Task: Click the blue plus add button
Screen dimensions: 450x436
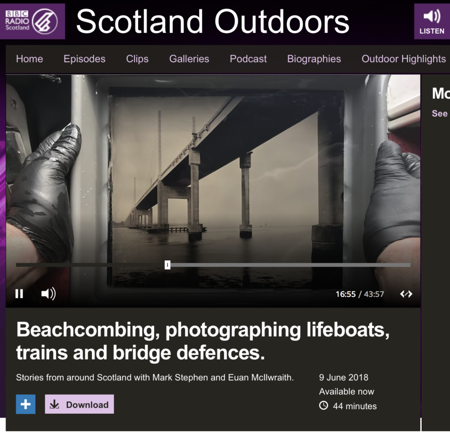Action: coord(26,404)
